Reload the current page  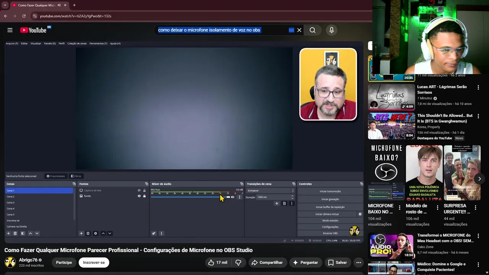click(x=24, y=16)
